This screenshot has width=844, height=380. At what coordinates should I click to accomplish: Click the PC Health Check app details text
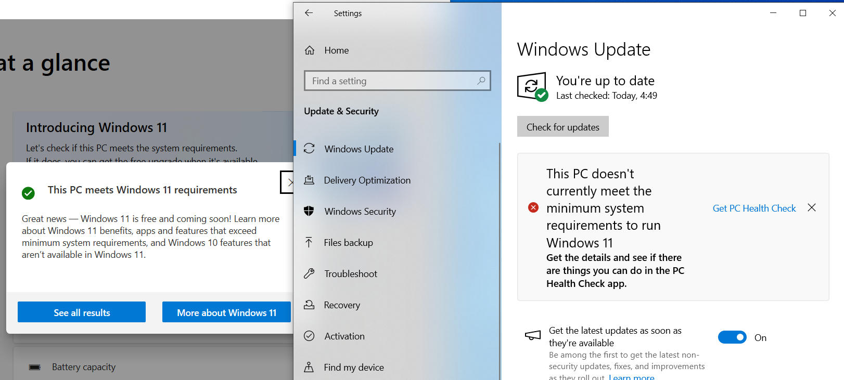[x=615, y=270]
